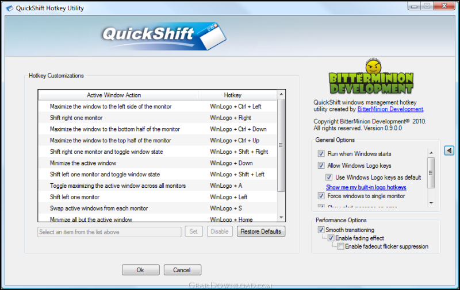Click hotkey list scroll down arrow
The image size is (460, 290).
[x=281, y=217]
